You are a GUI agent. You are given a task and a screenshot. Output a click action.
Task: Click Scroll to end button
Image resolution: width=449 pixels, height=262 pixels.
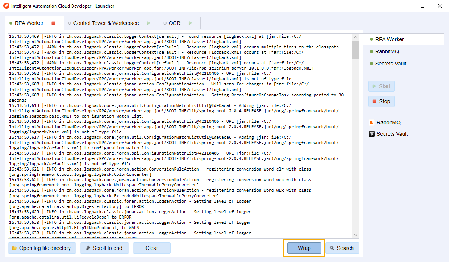tap(104, 248)
